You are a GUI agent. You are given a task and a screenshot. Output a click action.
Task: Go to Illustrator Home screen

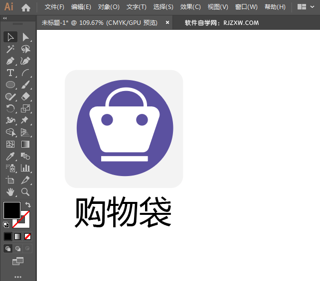click(26, 7)
